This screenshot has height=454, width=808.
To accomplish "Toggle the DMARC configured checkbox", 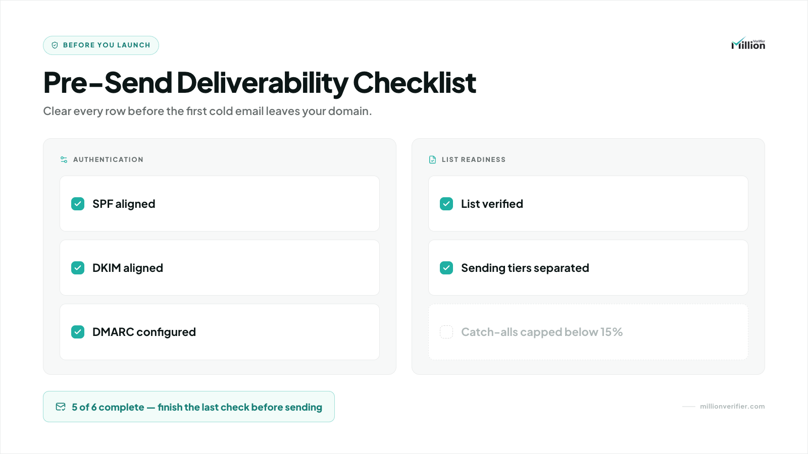I will coord(78,332).
